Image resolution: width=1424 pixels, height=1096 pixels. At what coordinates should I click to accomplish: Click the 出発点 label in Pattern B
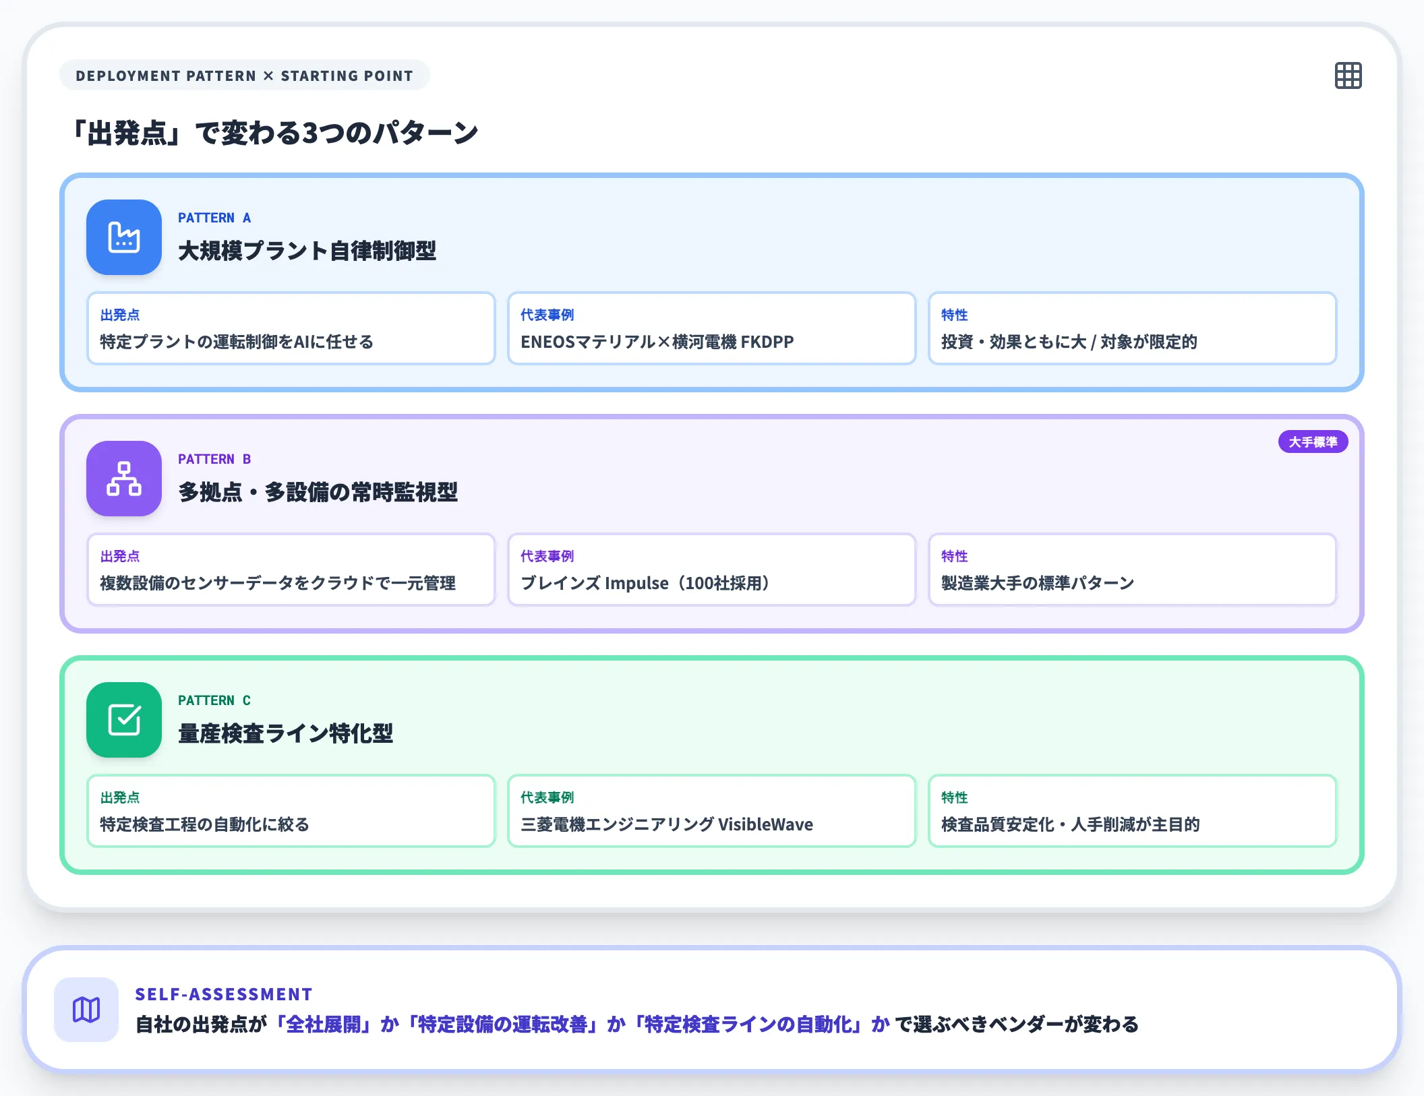(120, 556)
